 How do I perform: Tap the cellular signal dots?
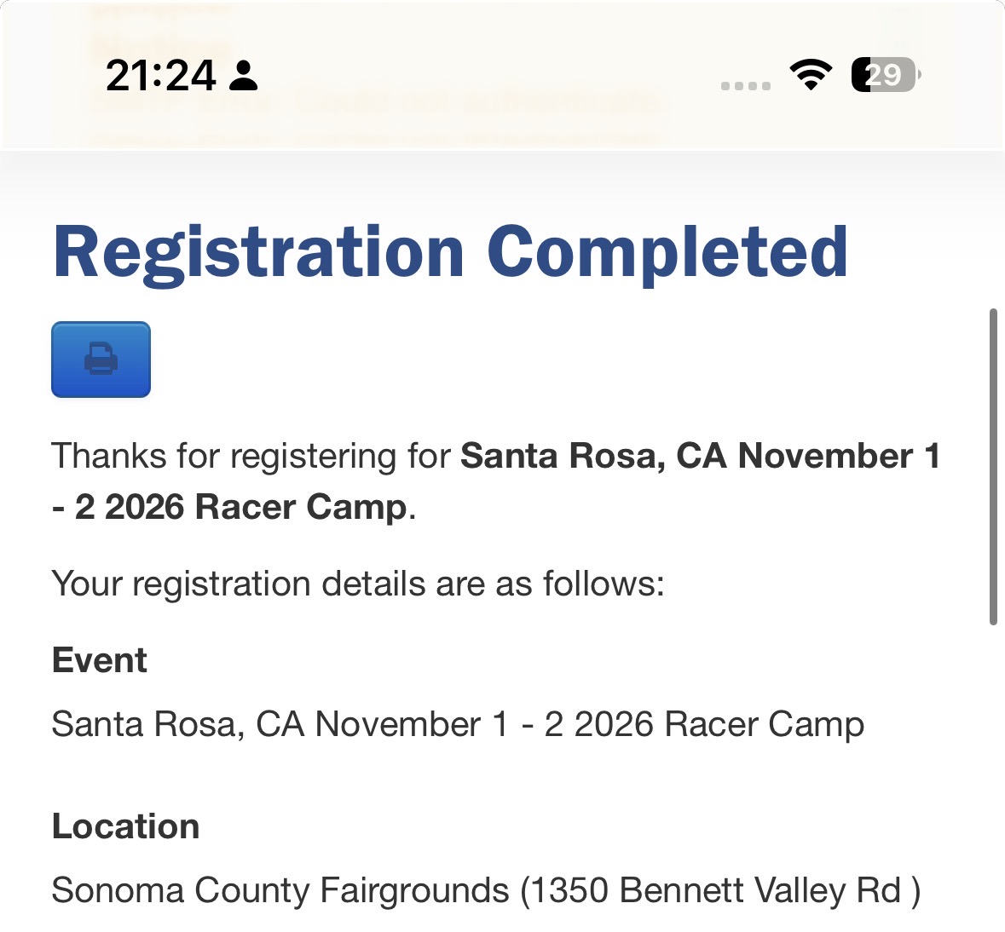point(745,86)
